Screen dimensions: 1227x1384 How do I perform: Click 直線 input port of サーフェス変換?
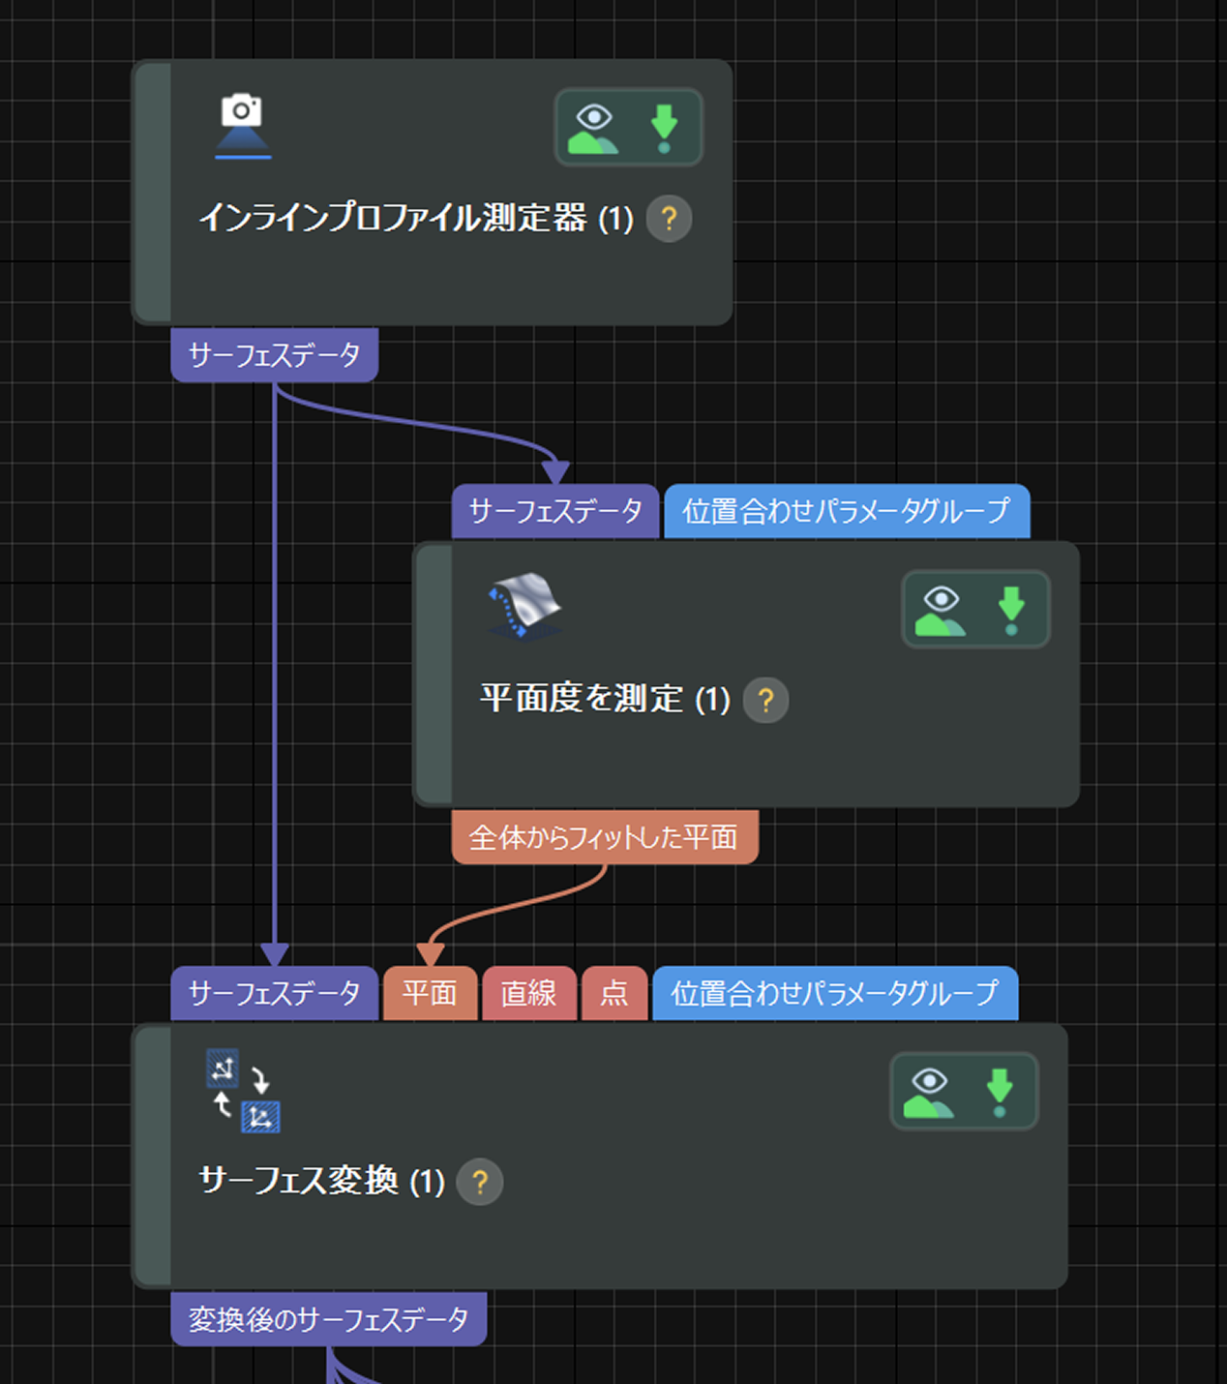[529, 993]
